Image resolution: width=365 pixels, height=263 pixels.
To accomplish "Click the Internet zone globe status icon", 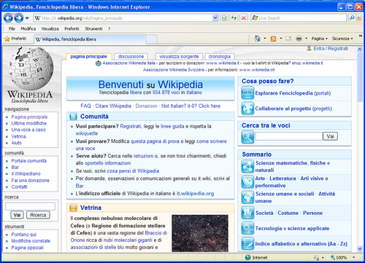I will (x=248, y=257).
